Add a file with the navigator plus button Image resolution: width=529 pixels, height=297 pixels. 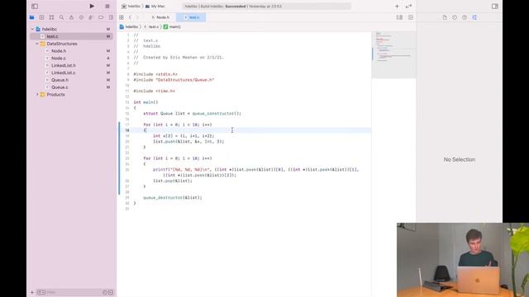(32, 292)
